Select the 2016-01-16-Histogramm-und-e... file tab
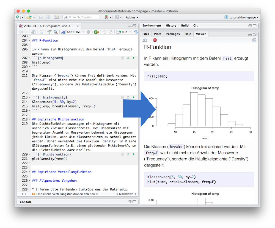Image resolution: width=275 pixels, height=228 pixels. [48, 26]
